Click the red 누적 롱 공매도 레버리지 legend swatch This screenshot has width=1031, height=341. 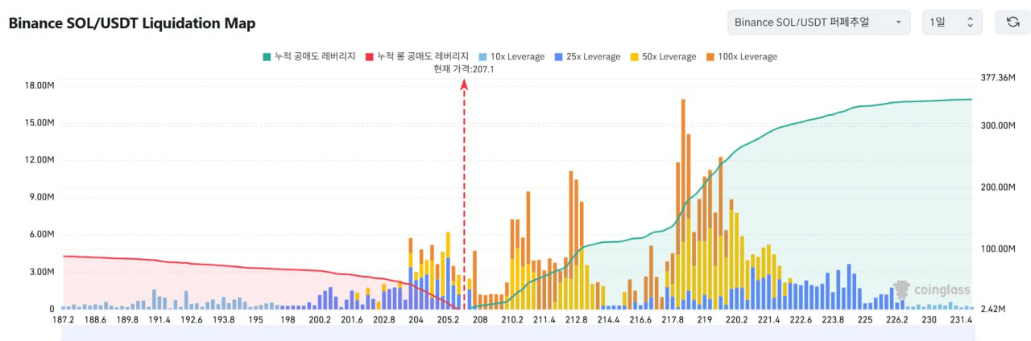[x=370, y=56]
